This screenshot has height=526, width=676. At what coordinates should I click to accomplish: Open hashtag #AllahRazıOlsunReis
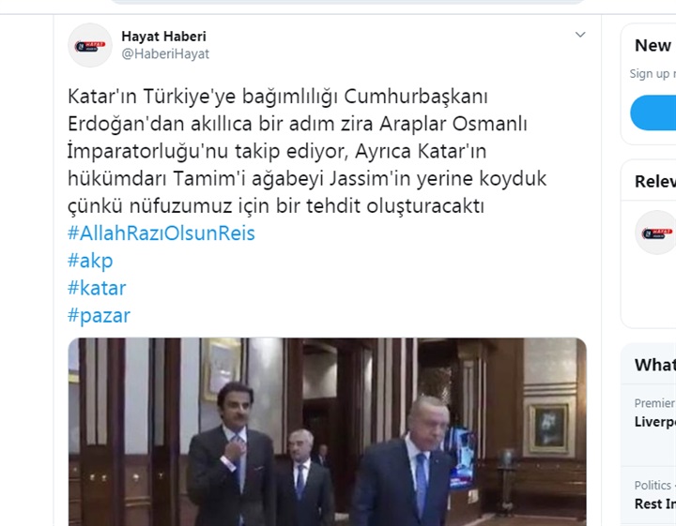[x=161, y=233]
